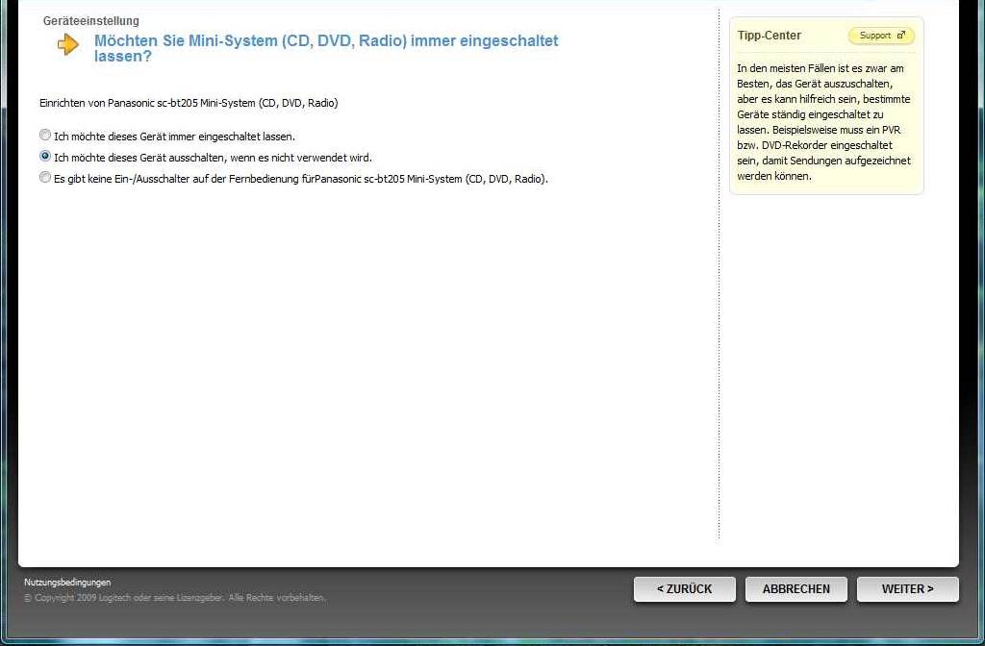
Task: Continue with the WEITER button
Action: point(908,589)
